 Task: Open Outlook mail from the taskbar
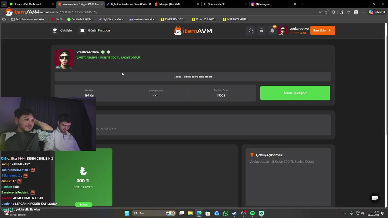pos(217,213)
